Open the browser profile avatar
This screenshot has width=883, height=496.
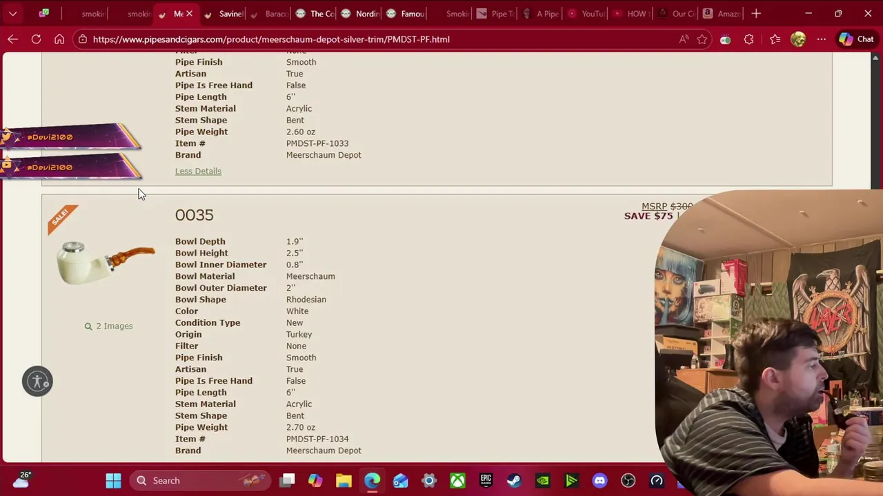coord(798,39)
